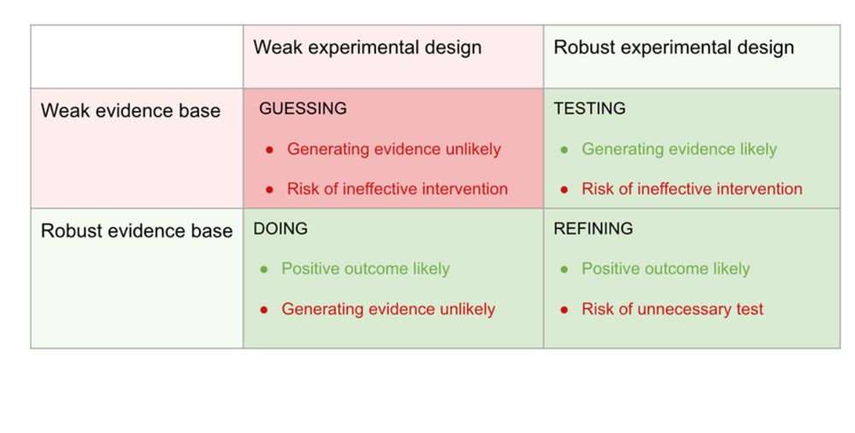855x433 pixels.
Task: Click green 'Generating evidence likely' text
Action: [679, 149]
